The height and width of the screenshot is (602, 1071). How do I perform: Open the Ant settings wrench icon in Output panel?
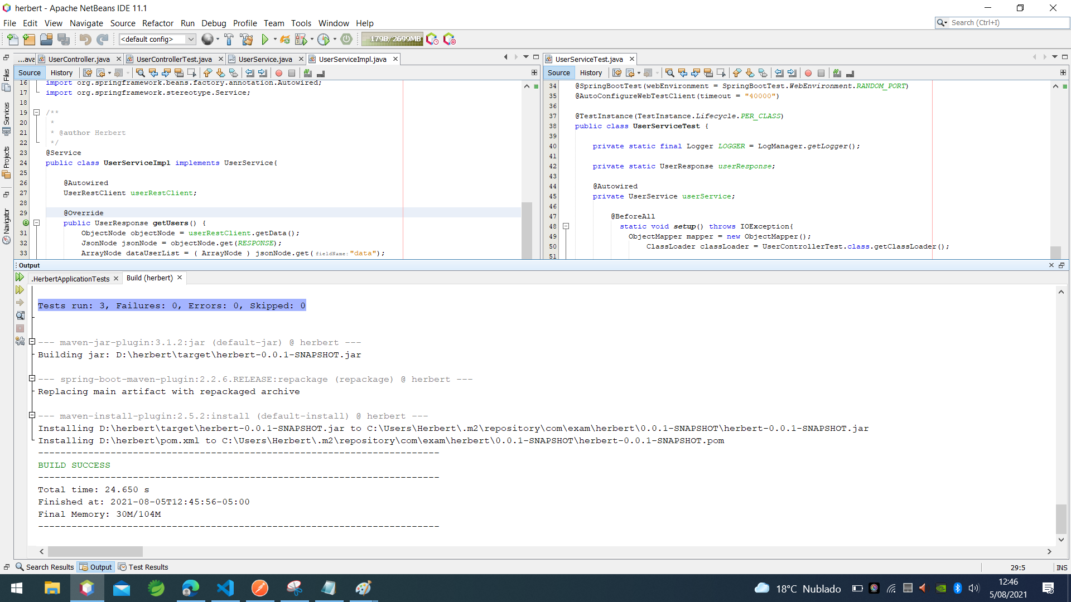tap(20, 341)
